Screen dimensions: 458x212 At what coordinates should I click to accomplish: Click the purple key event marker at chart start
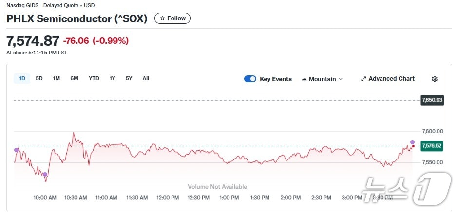[x=17, y=150]
